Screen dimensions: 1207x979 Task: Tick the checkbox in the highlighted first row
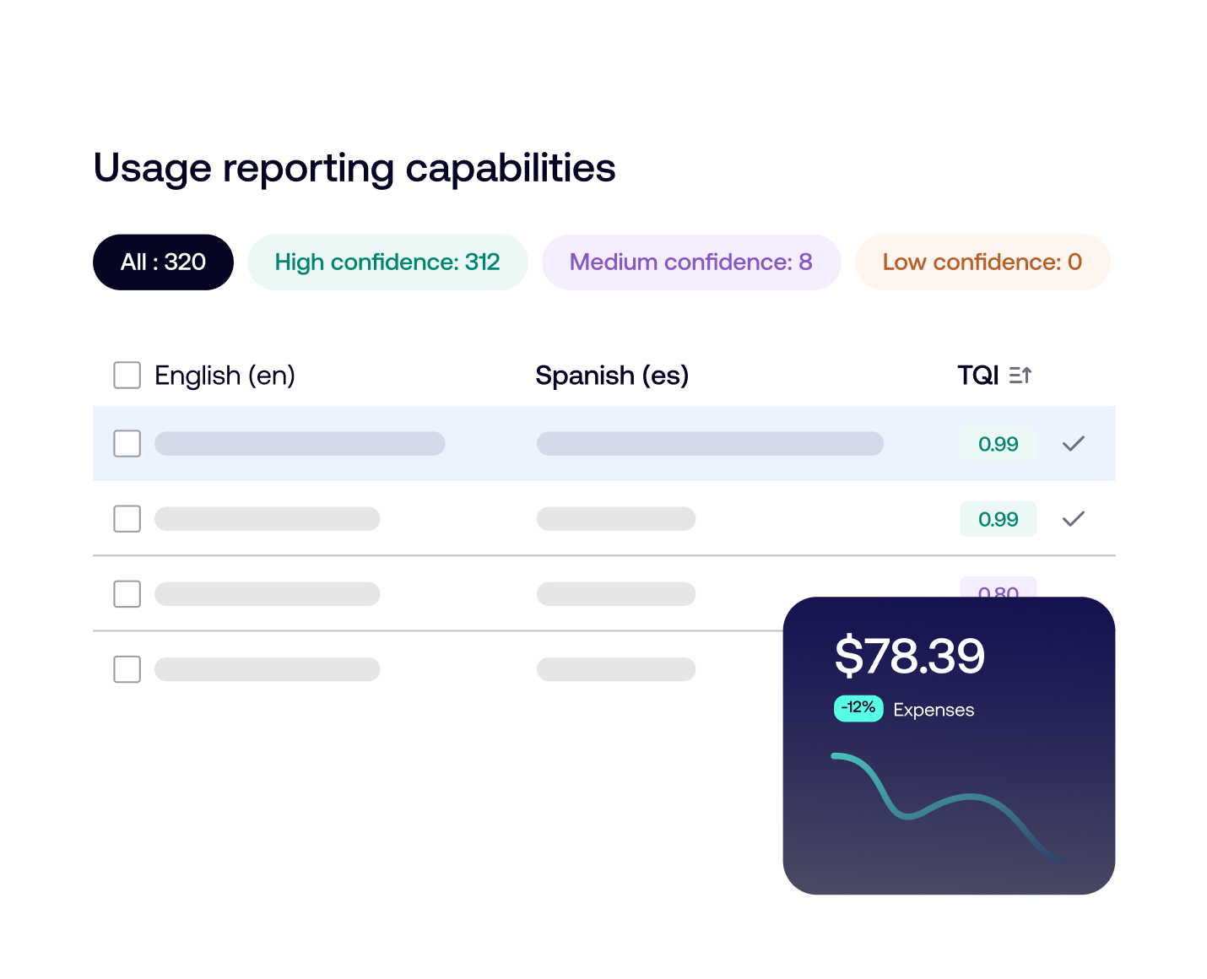[127, 444]
